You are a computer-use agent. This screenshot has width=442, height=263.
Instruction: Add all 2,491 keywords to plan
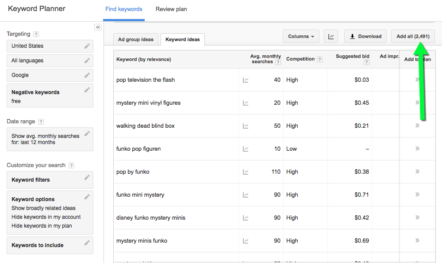(x=413, y=36)
